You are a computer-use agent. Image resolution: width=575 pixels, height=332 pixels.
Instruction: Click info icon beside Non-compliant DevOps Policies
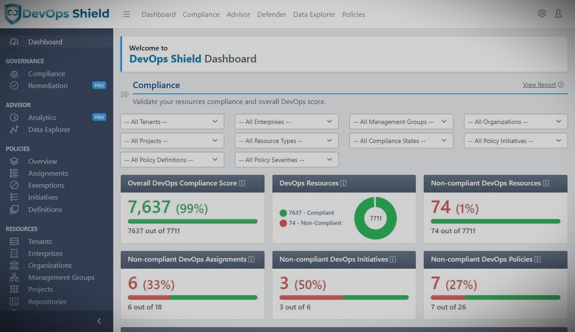537,259
